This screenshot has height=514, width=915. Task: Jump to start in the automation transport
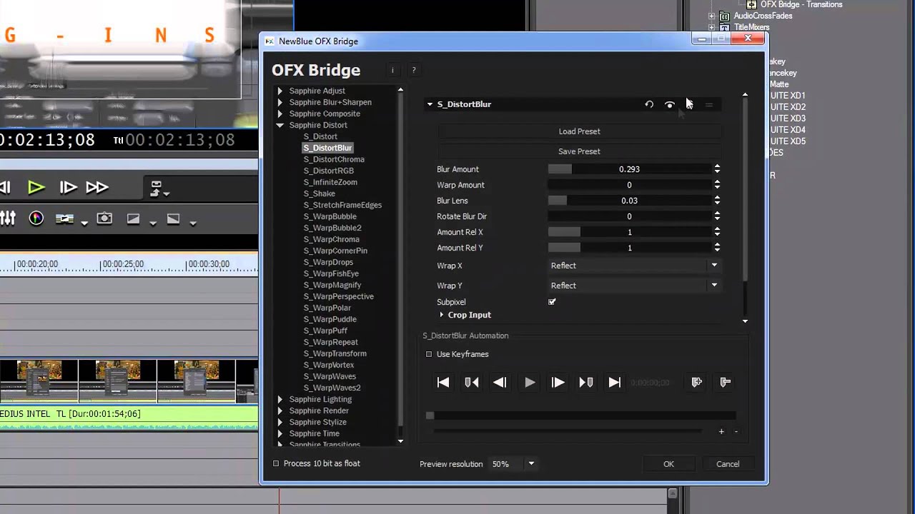443,383
